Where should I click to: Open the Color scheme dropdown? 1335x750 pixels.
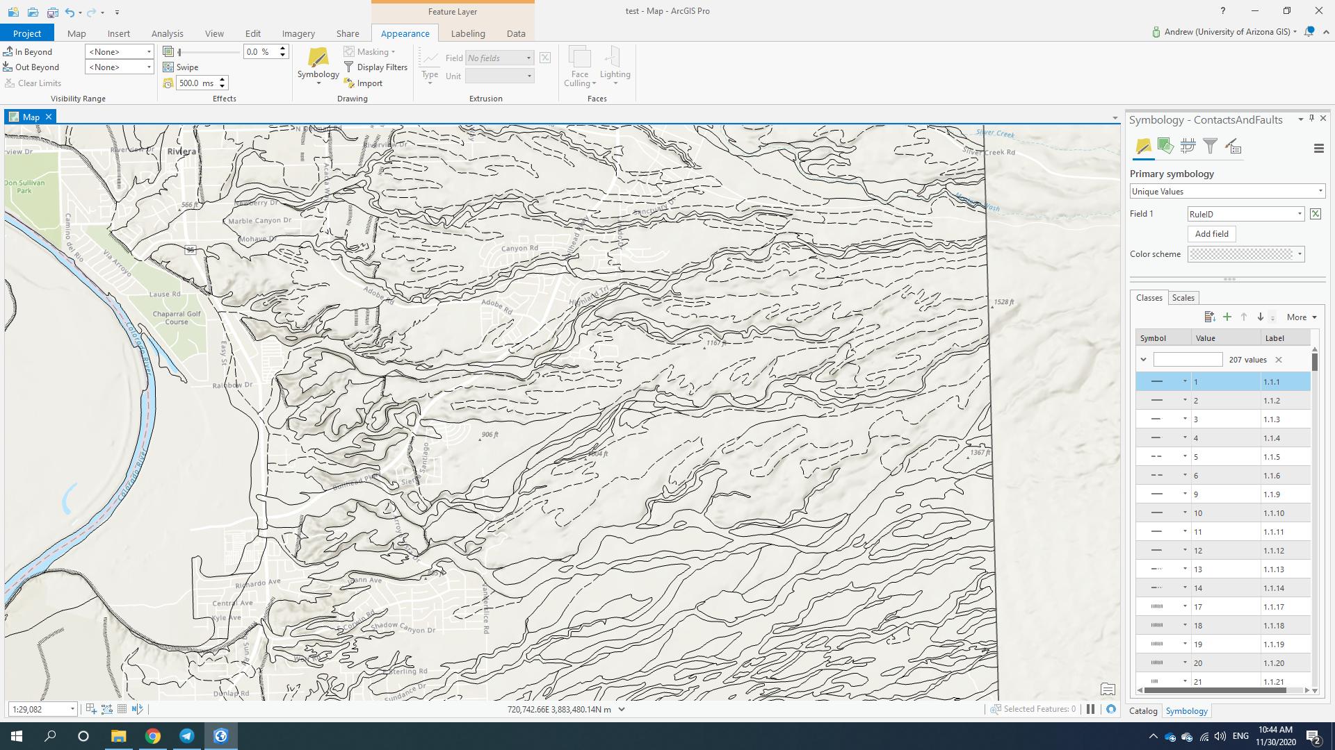pyautogui.click(x=1245, y=254)
